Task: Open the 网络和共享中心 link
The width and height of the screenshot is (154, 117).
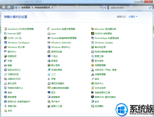Action: [15, 88]
